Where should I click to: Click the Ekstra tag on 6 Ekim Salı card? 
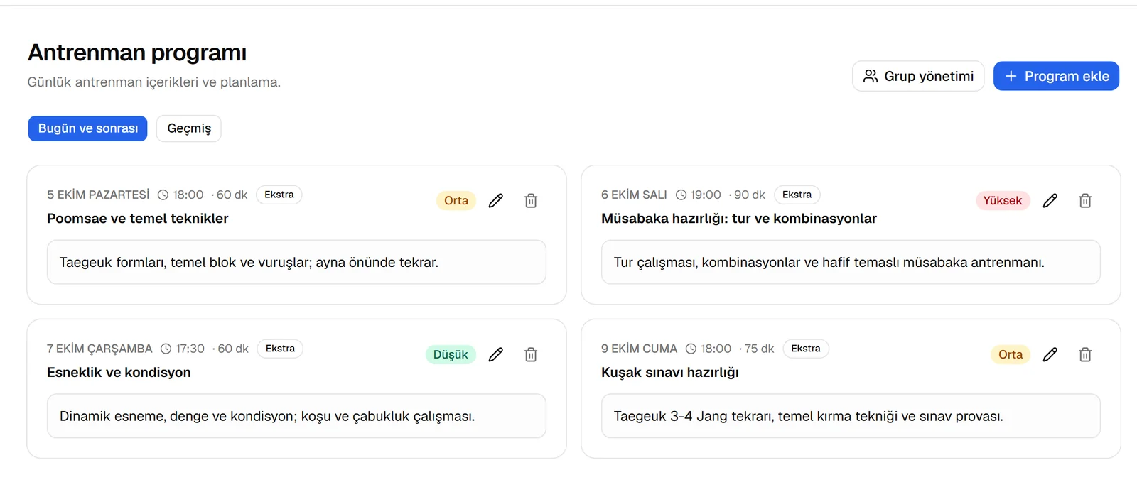(x=797, y=195)
